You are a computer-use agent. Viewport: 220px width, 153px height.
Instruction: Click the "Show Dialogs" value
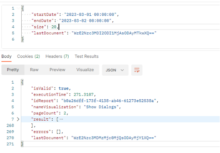coord(101,107)
